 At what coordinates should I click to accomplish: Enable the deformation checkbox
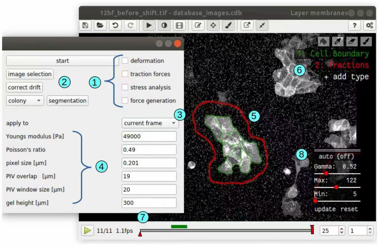click(125, 61)
